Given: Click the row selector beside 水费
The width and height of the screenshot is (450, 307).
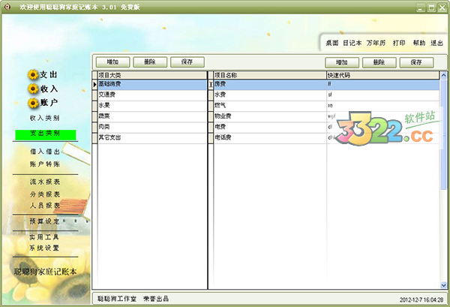Looking at the screenshot, I should click(x=211, y=95).
